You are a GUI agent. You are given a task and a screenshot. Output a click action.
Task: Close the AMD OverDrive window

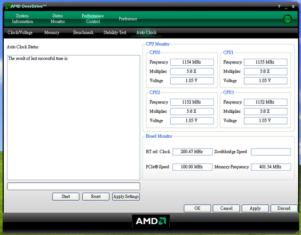(293, 7)
